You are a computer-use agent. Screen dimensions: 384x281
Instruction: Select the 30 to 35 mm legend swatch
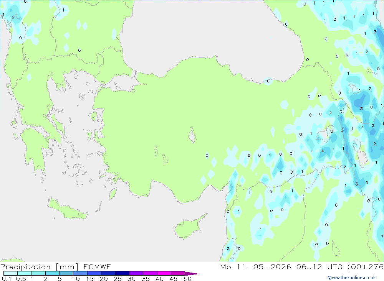[136, 273]
